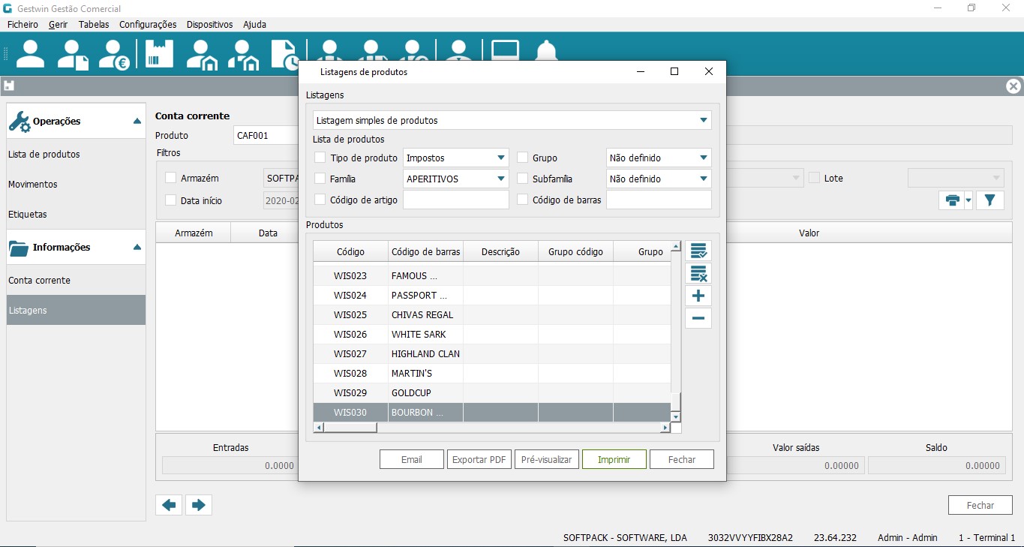Click the customer with euro sign toolbar icon
1024x547 pixels.
pos(116,54)
